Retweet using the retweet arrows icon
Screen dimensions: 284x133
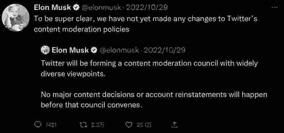point(84,124)
